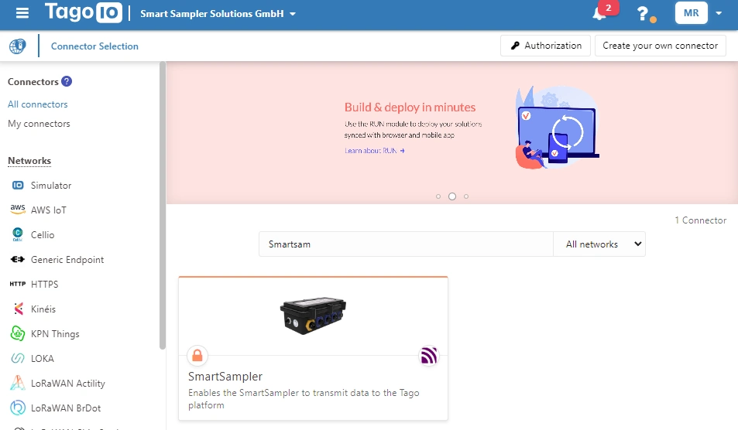Click the LoRaWAN BrDot icon

(x=17, y=408)
